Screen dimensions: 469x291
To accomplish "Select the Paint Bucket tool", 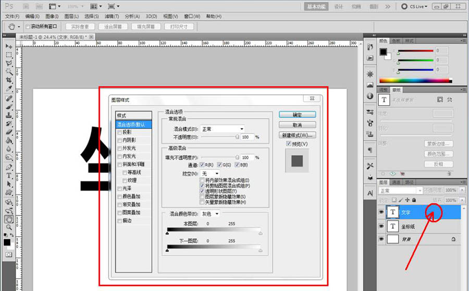I will tap(9, 140).
